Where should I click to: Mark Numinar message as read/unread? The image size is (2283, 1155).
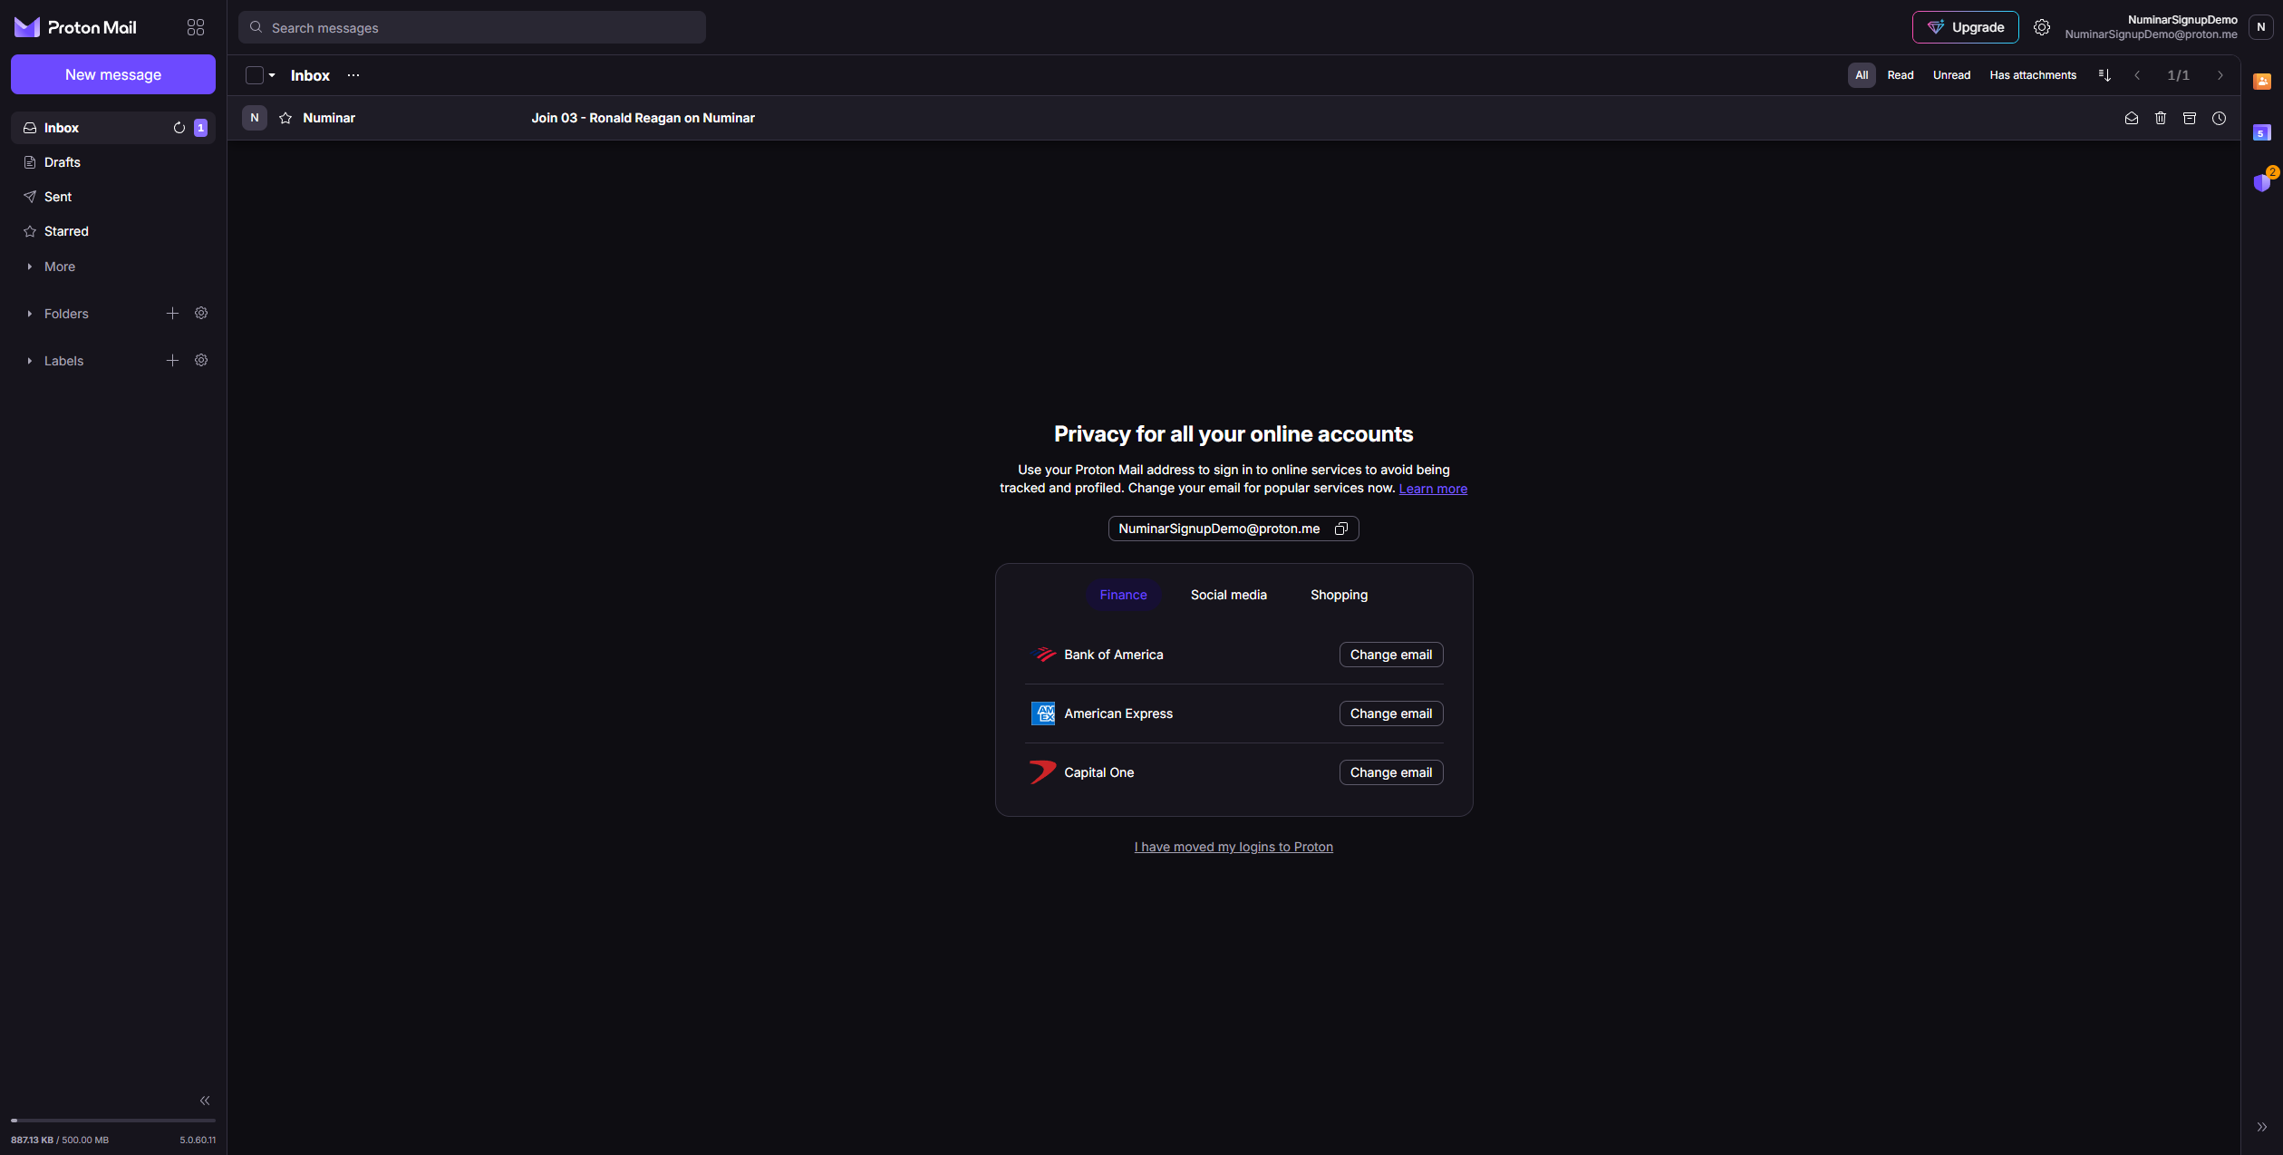[x=2132, y=118]
